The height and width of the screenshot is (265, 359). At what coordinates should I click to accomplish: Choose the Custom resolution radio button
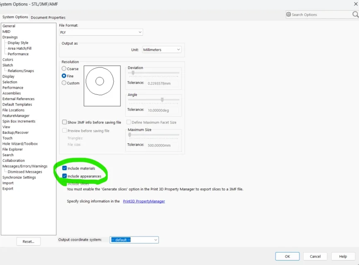64,83
